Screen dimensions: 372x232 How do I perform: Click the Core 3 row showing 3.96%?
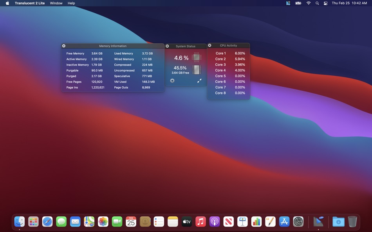point(230,64)
